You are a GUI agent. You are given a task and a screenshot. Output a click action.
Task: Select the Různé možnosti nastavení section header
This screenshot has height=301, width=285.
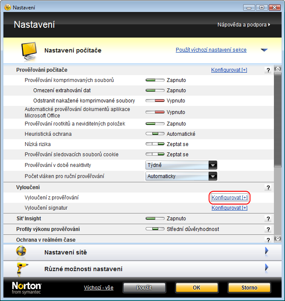pos(142,269)
